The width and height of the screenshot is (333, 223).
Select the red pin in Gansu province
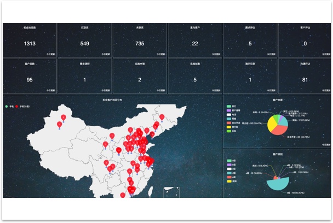pyautogui.click(x=105, y=144)
